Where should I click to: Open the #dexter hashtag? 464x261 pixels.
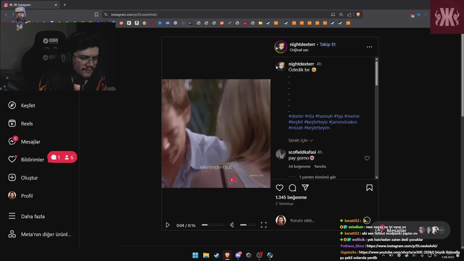pyautogui.click(x=296, y=116)
